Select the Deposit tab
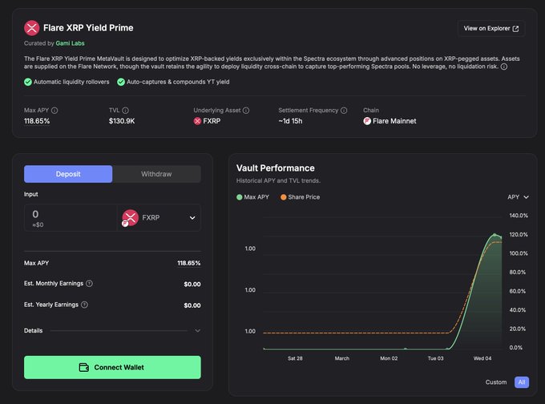Screen dimensions: 545x404 (x=68, y=174)
